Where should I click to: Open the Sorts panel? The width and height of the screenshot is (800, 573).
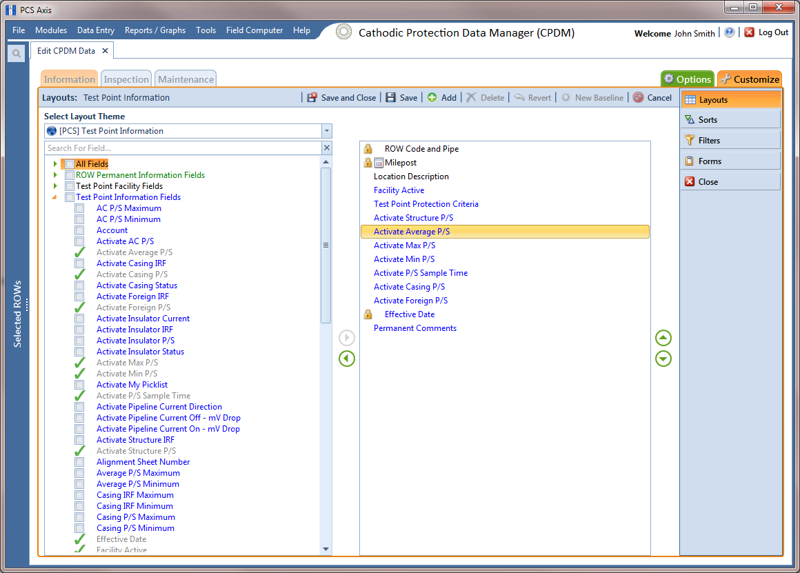[x=730, y=120]
